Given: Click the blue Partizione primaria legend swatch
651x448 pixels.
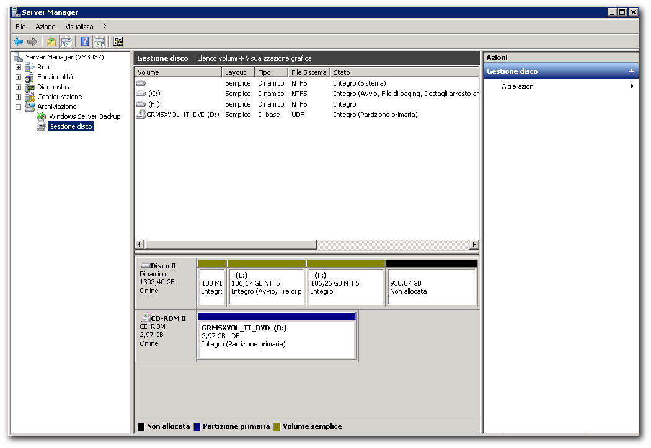Looking at the screenshot, I should [x=197, y=426].
